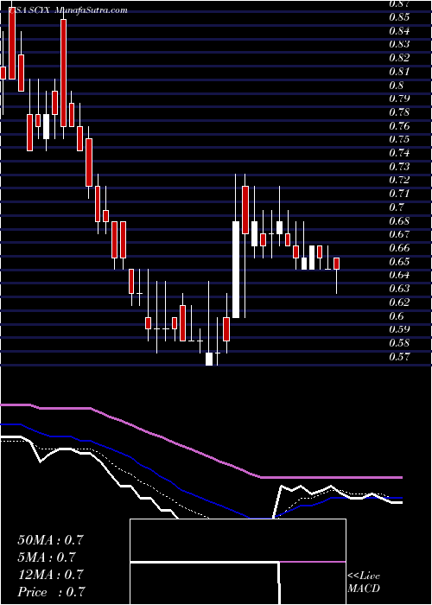The image size is (432, 605).
Task: Select the 0.83 price level label
Action: [398, 44]
